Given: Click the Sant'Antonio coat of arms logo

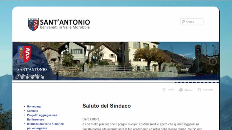Looking at the screenshot, I should point(33,24).
